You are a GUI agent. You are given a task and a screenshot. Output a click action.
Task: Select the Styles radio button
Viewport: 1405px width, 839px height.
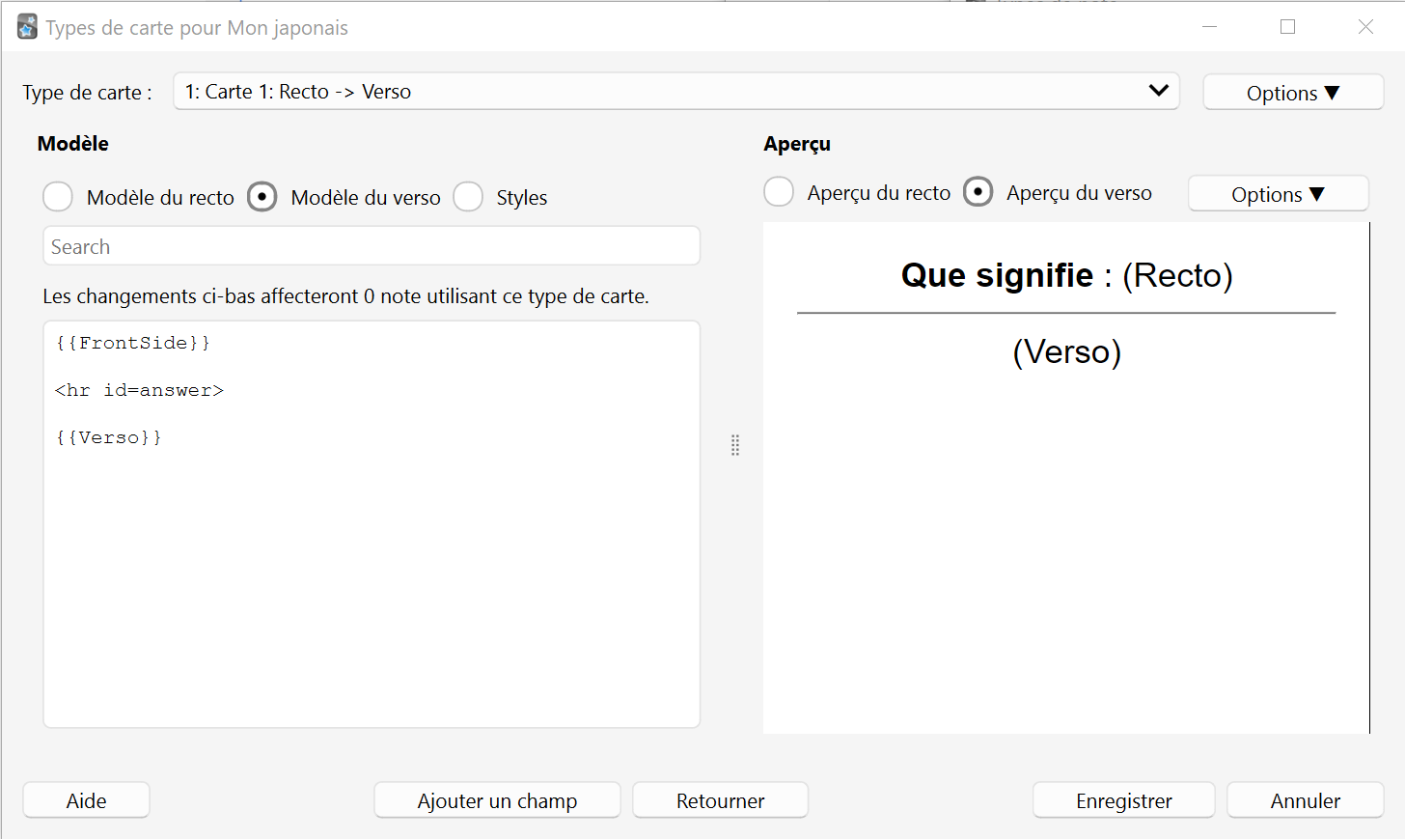pos(468,197)
